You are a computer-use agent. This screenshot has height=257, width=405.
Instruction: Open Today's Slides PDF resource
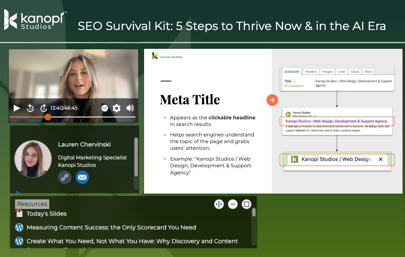click(x=46, y=214)
